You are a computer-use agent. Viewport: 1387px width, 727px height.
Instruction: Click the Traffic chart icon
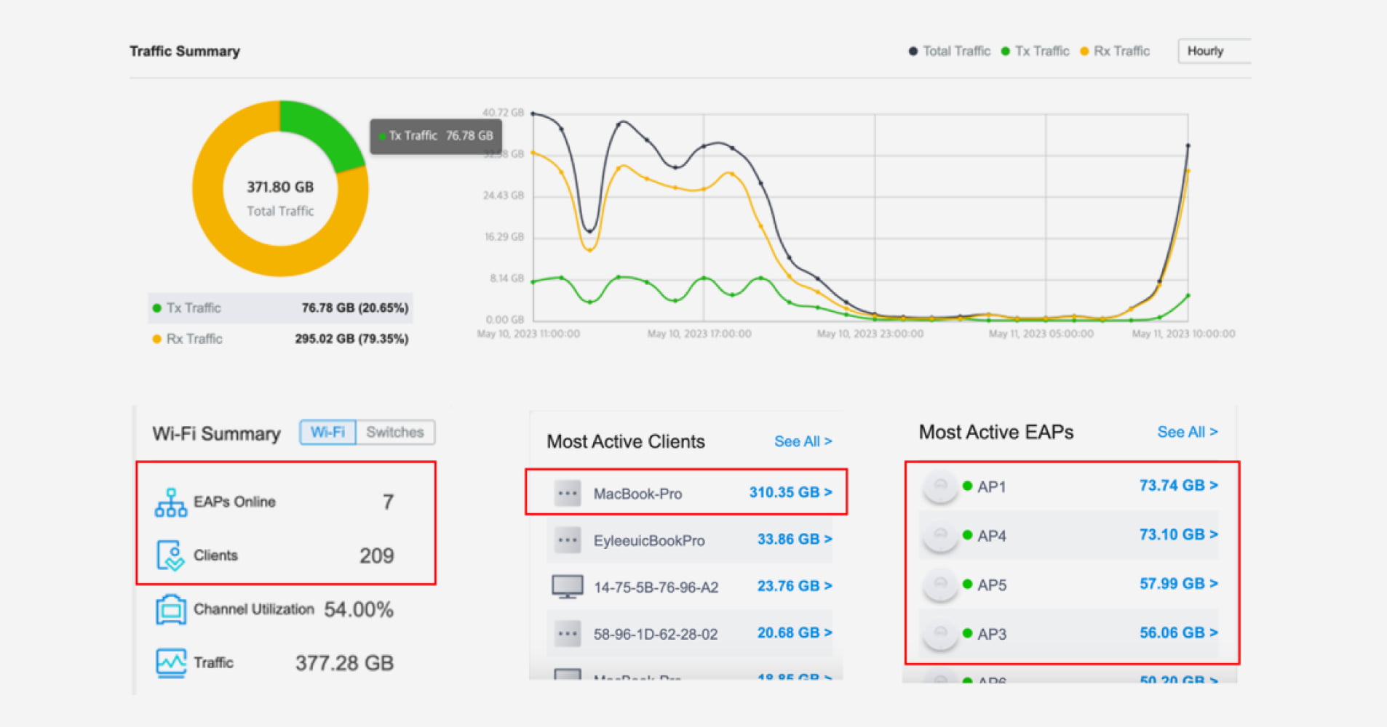click(170, 662)
